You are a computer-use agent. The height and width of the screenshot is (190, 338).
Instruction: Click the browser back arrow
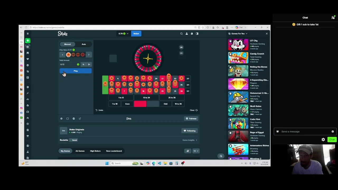(21, 27)
